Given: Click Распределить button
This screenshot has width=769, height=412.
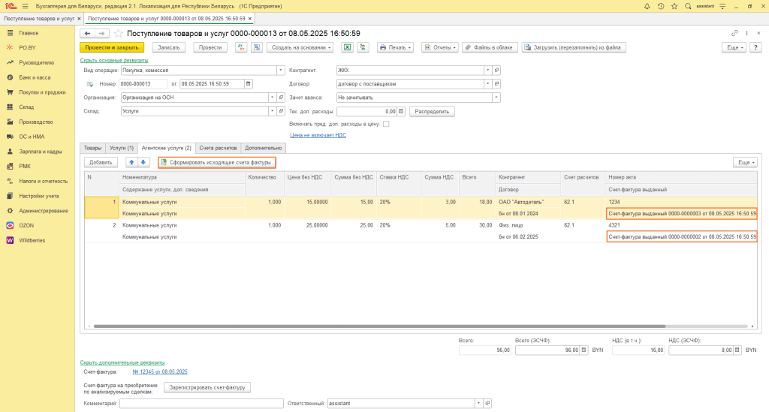Looking at the screenshot, I should click(432, 111).
